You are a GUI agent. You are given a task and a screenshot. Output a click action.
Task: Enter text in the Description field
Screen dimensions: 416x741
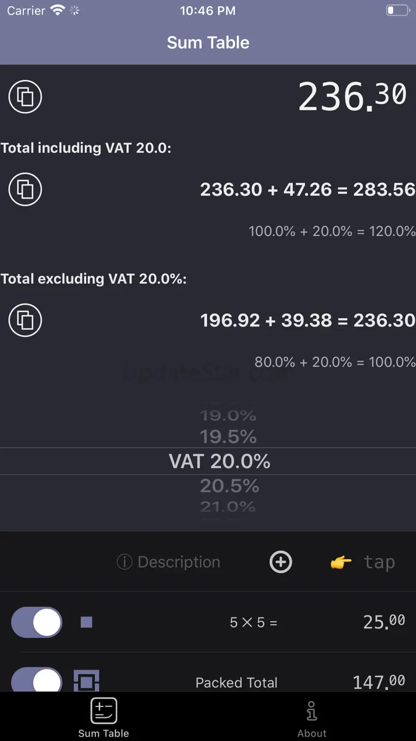[x=179, y=562]
